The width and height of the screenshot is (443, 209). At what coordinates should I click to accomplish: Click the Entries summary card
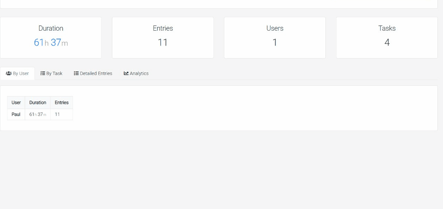point(163,37)
